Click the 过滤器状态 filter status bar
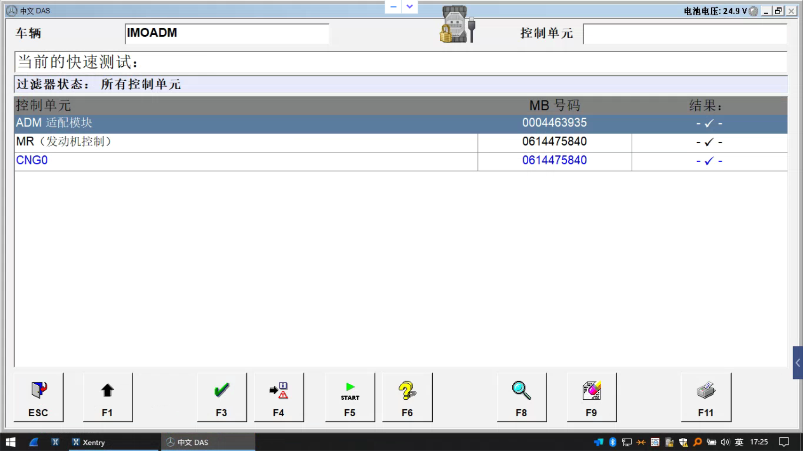This screenshot has height=451, width=803. tap(401, 85)
